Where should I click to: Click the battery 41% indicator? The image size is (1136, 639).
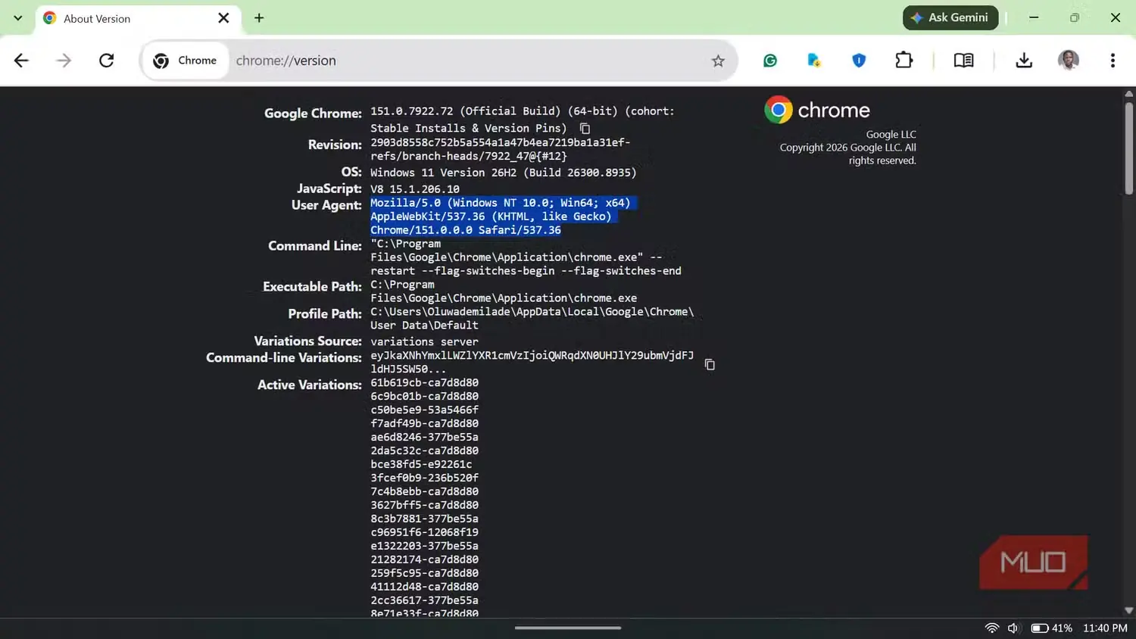click(x=1051, y=628)
